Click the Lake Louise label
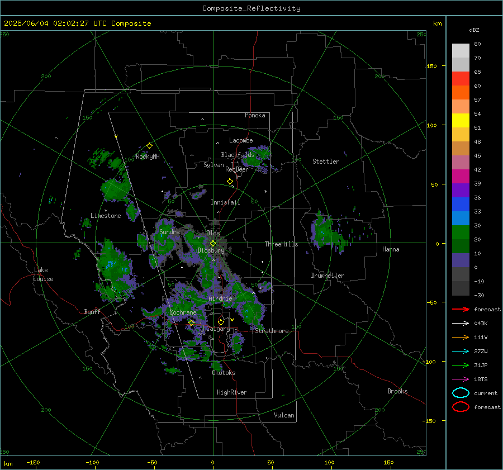The image size is (503, 470). tap(43, 274)
